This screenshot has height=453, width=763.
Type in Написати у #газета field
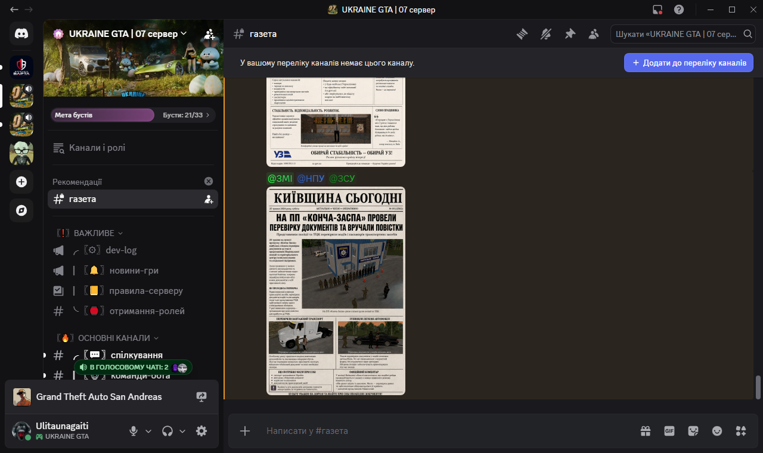(x=447, y=430)
